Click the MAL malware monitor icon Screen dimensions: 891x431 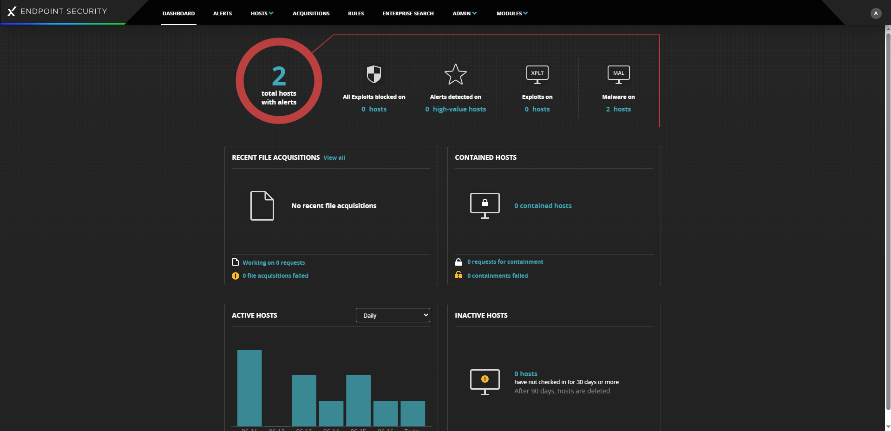click(x=618, y=74)
